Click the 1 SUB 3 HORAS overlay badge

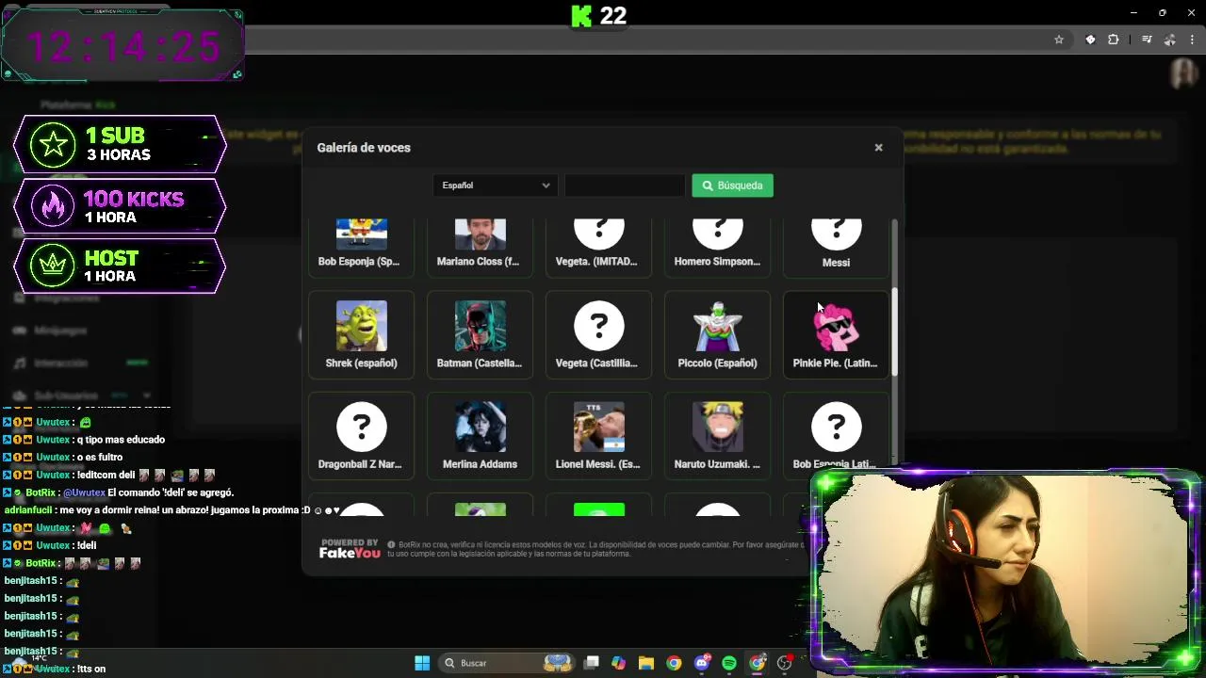[121, 144]
